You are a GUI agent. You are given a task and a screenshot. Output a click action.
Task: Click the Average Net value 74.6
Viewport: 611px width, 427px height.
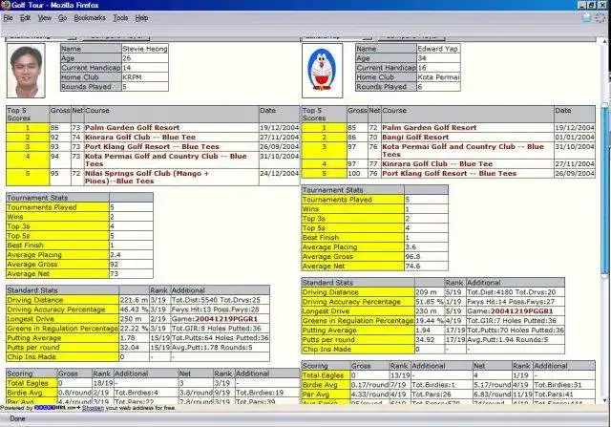426,266
